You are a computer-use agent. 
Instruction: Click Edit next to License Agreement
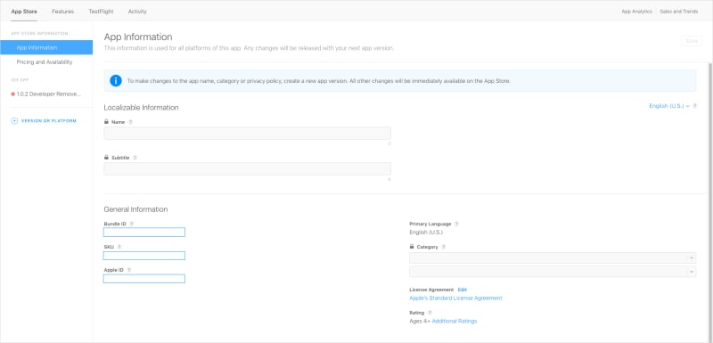pyautogui.click(x=462, y=290)
